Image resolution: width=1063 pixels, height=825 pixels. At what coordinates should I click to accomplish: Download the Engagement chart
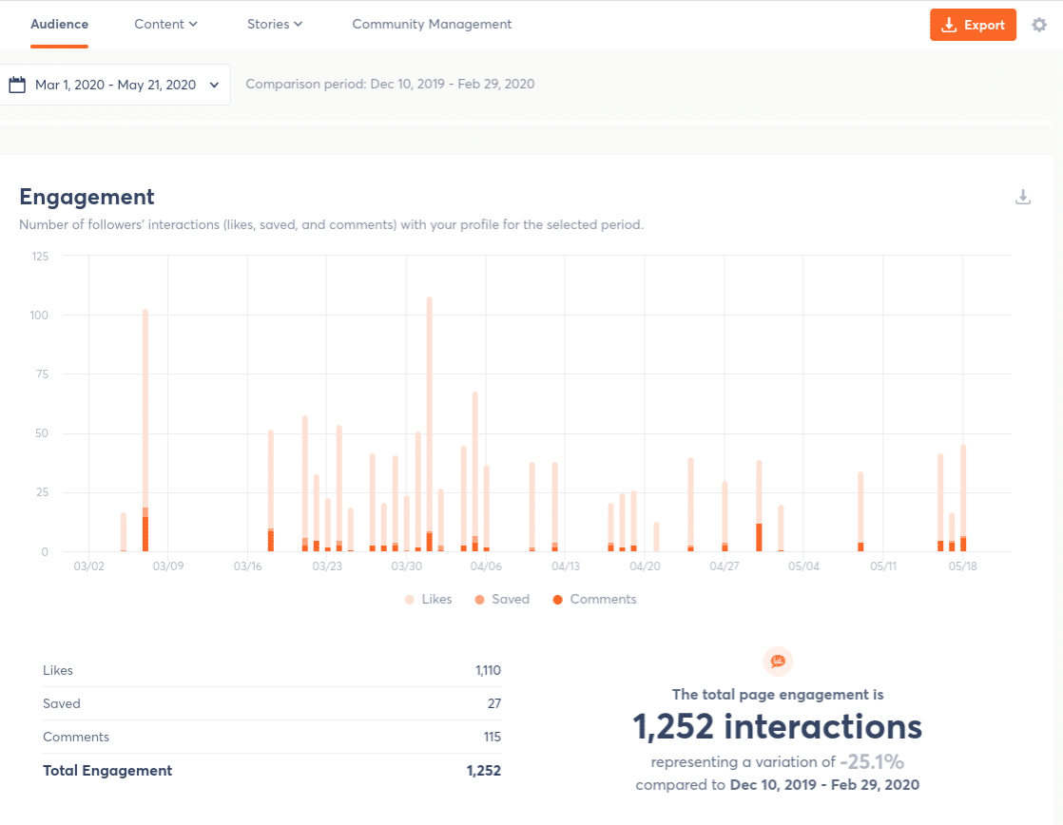pos(1023,198)
